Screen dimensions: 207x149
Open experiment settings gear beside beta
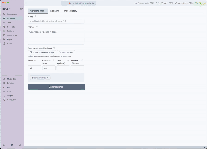21,9
